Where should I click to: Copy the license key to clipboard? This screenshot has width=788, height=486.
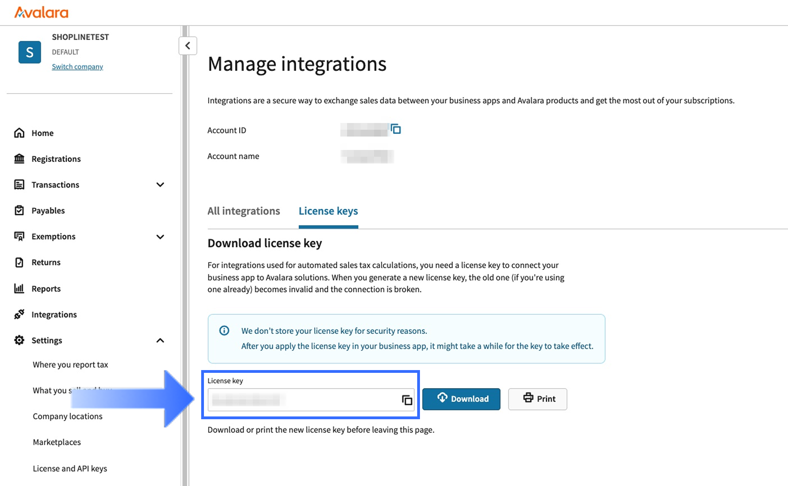pyautogui.click(x=407, y=400)
